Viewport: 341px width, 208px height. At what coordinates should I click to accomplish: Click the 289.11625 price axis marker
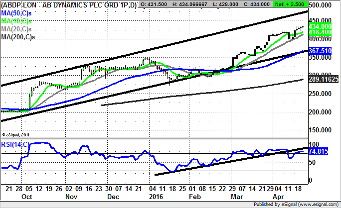324,79
